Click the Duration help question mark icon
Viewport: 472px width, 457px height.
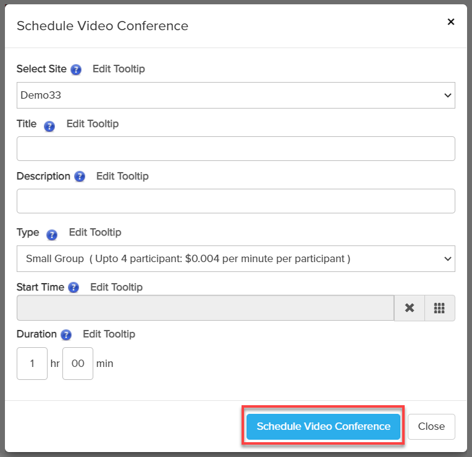(x=66, y=335)
